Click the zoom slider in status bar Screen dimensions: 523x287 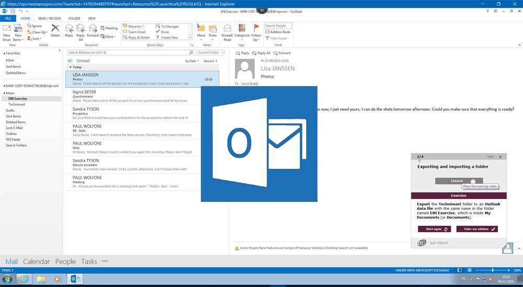(493, 270)
